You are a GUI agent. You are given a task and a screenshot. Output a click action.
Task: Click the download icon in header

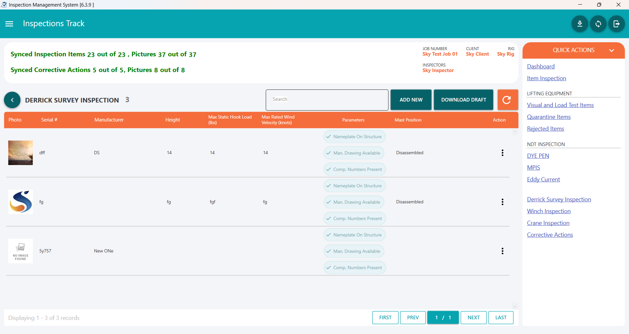click(x=580, y=24)
